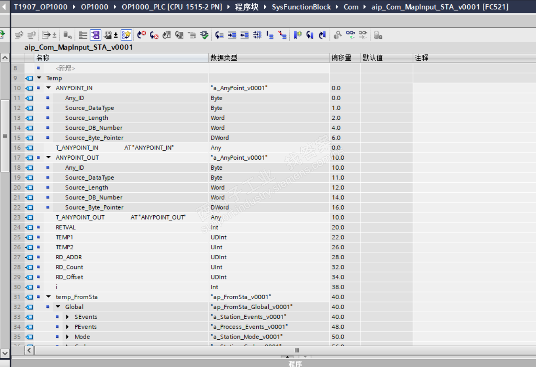This screenshot has width=536, height=367.
Task: Click the aip_Com_MapInput_STA_v0001 [FC521] breadcrumb
Action: pos(440,7)
